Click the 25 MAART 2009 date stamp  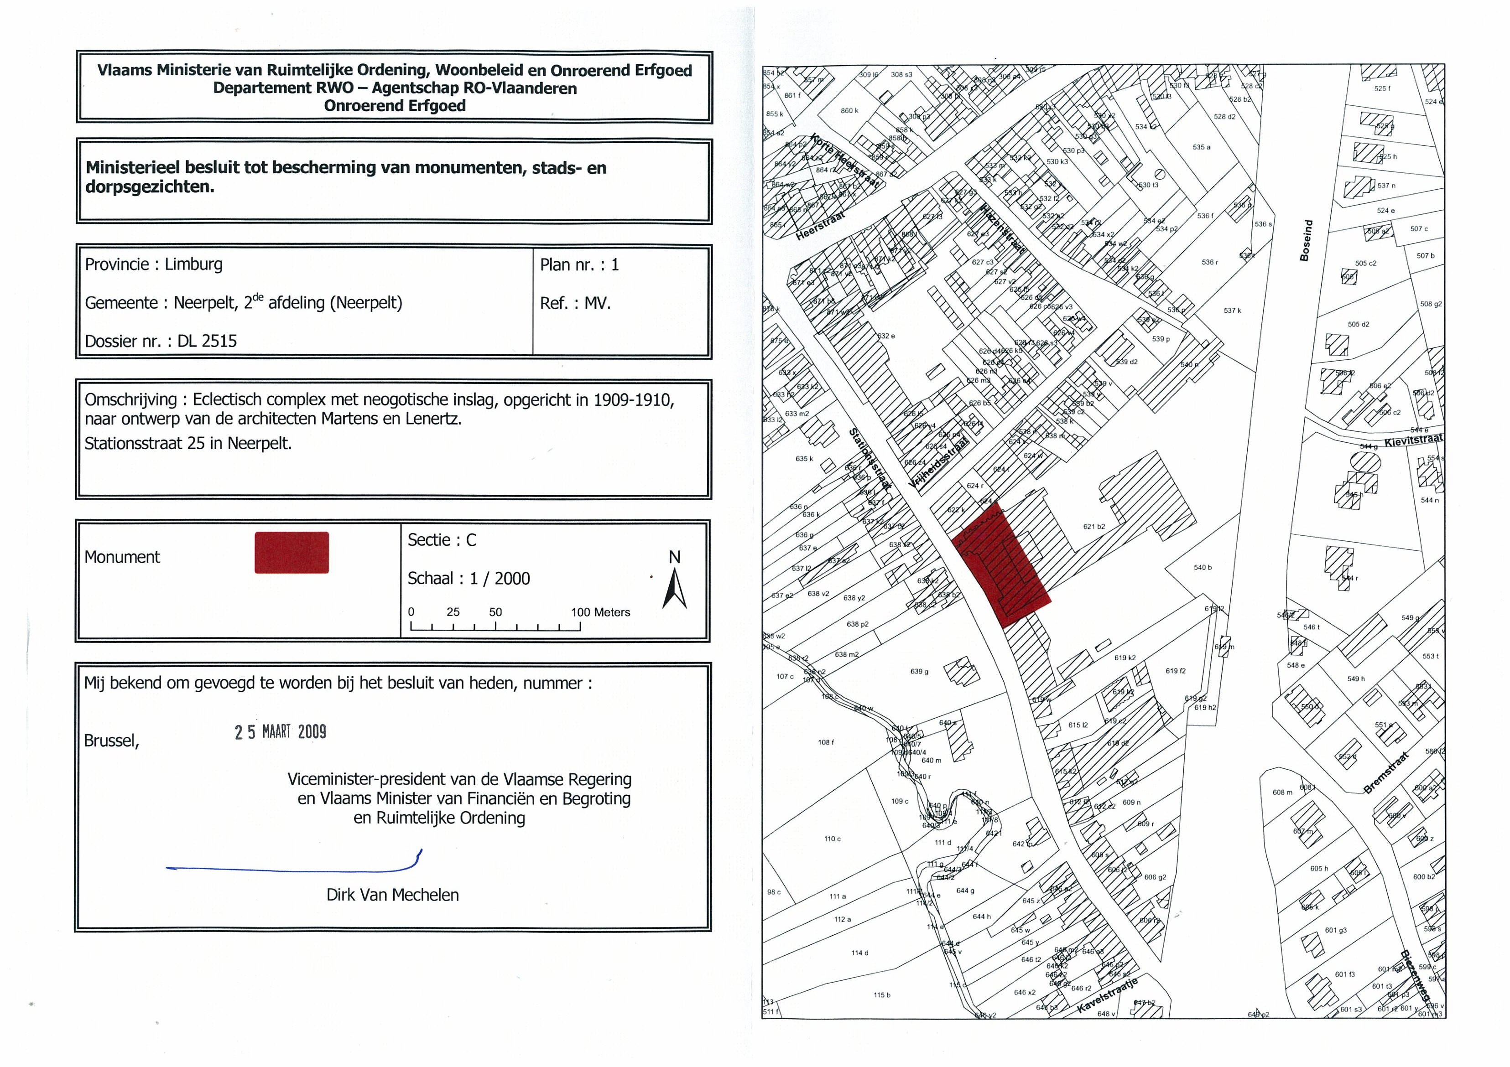tap(281, 732)
